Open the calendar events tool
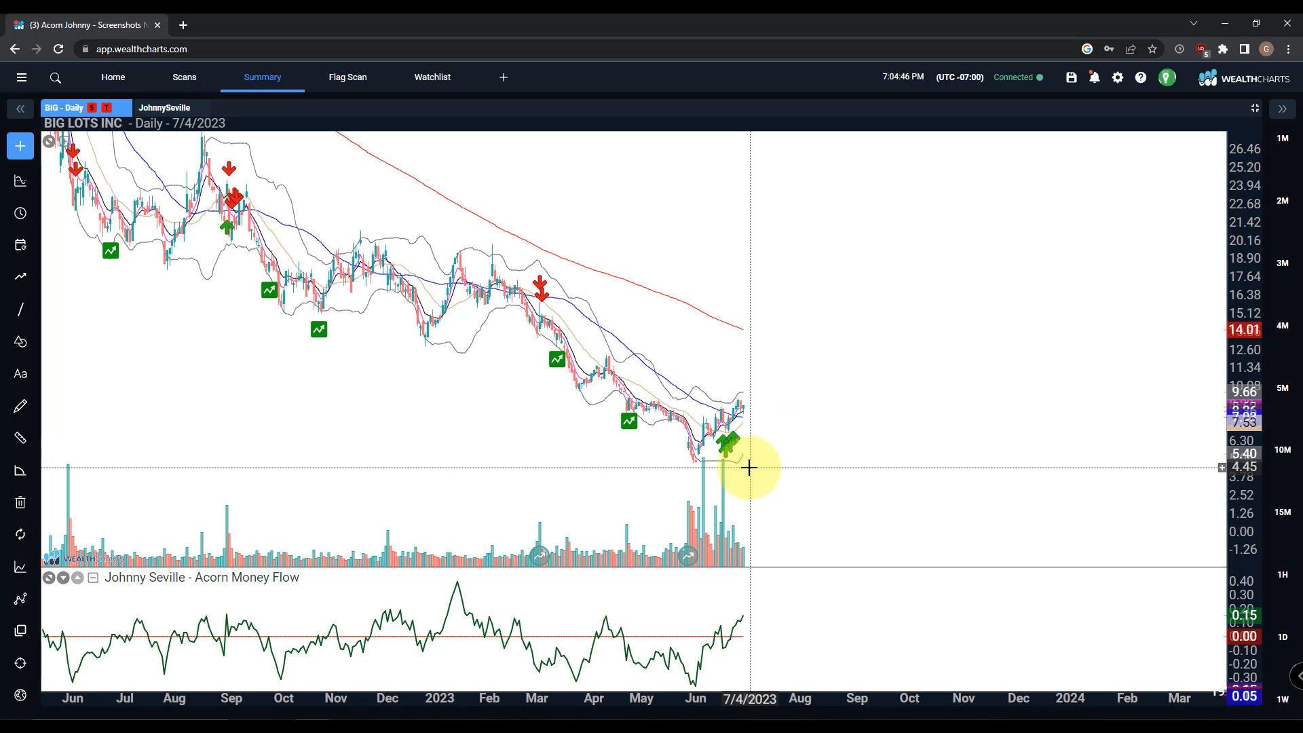1303x733 pixels. (20, 245)
